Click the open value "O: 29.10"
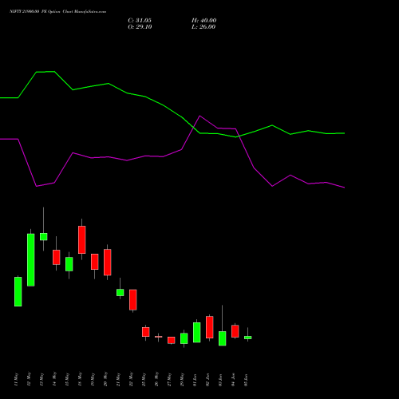This screenshot has width=399, height=399. pos(140,27)
